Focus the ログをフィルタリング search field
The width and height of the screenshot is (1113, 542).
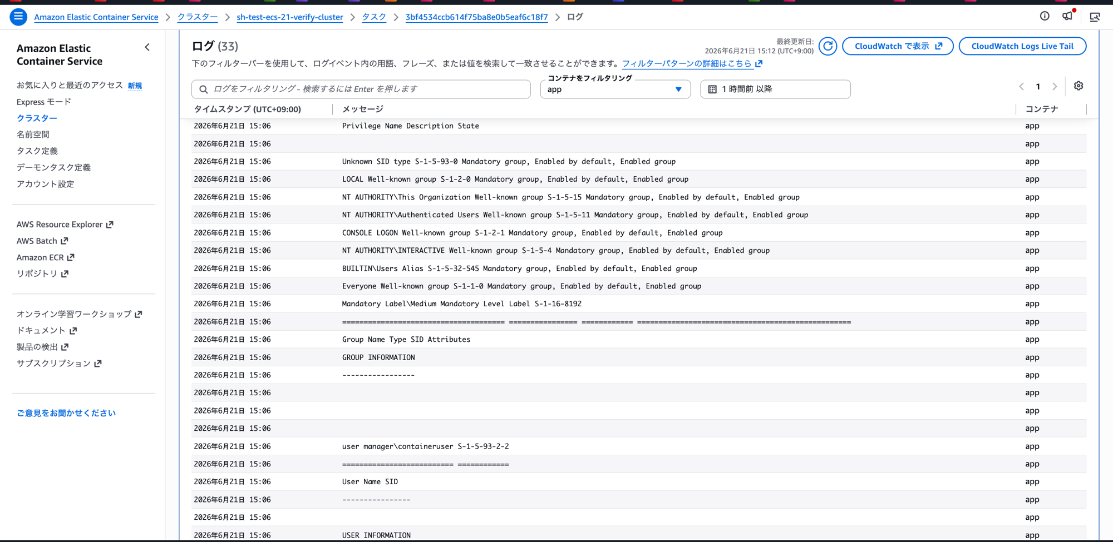tap(361, 89)
